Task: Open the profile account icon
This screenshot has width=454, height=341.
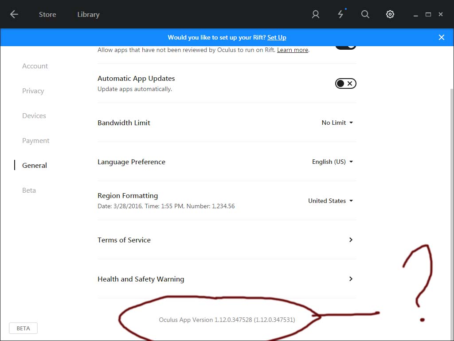Action: [x=316, y=14]
